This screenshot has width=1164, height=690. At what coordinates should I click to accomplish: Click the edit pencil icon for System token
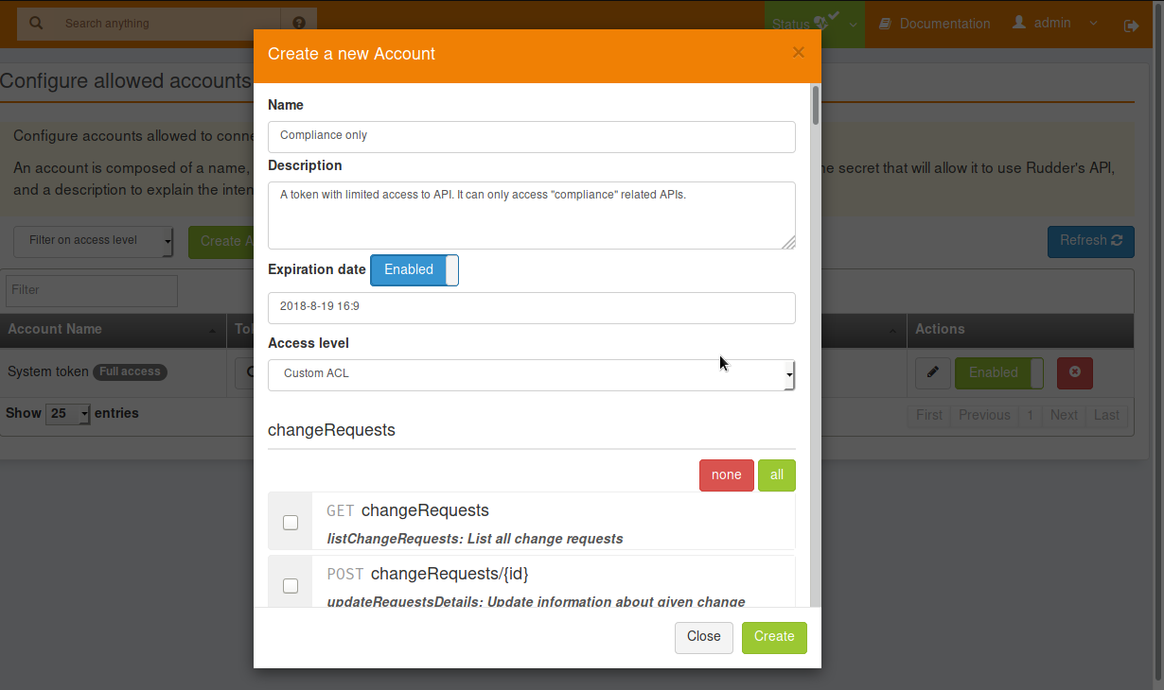(932, 372)
